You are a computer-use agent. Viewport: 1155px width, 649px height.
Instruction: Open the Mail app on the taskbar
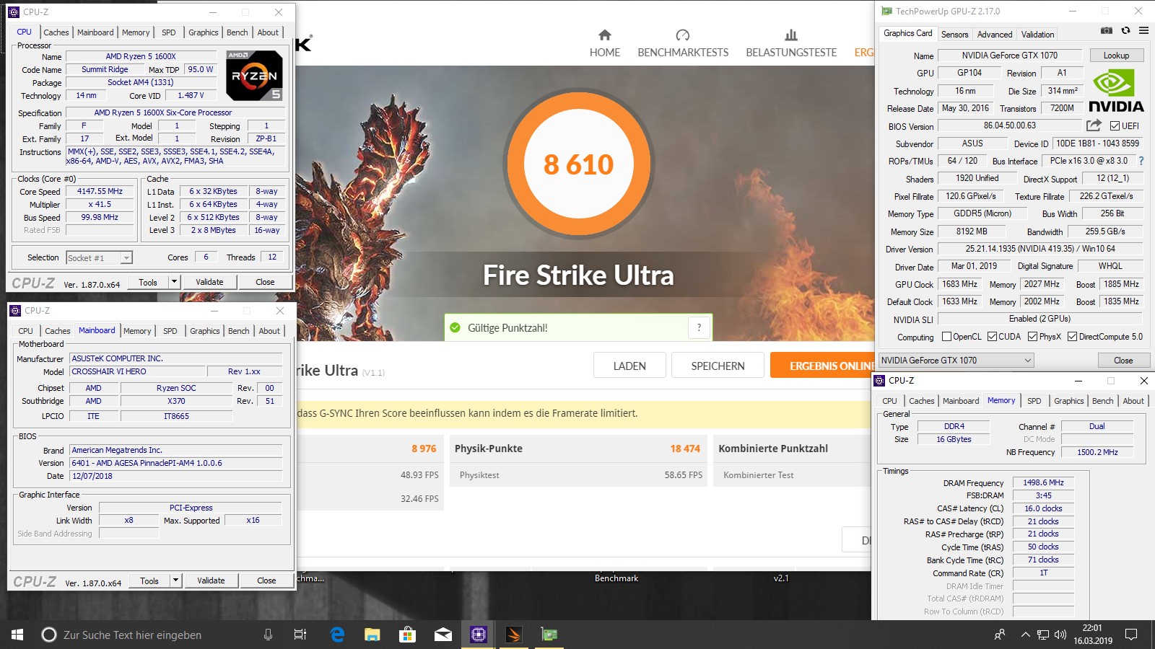(443, 635)
